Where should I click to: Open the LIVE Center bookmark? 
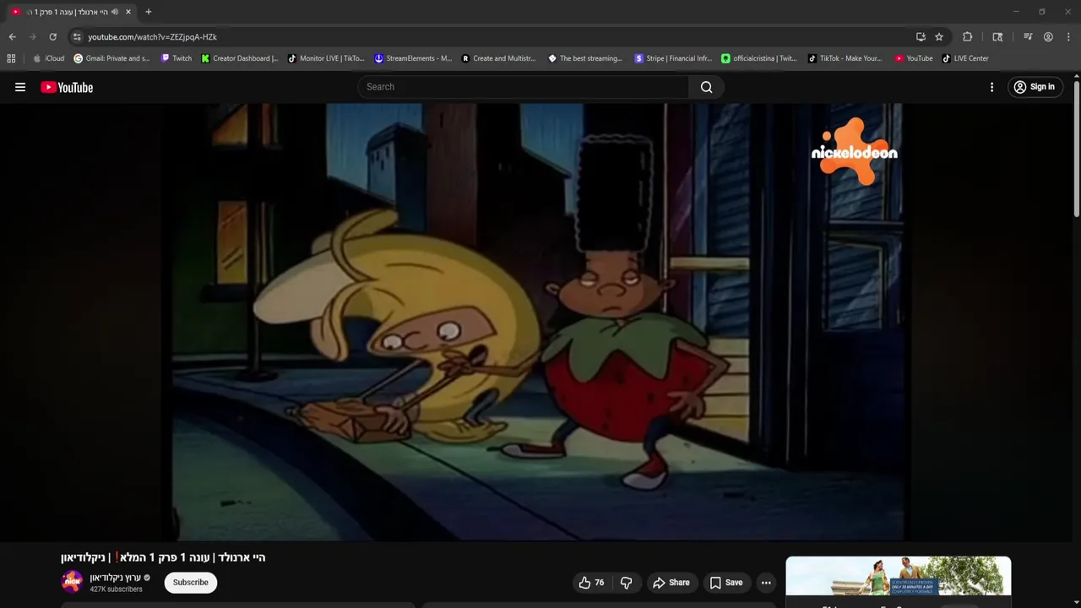tap(965, 58)
